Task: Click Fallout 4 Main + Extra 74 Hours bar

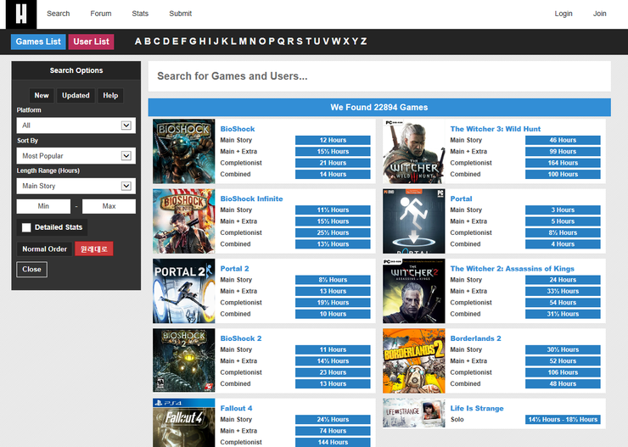Action: coord(333,431)
